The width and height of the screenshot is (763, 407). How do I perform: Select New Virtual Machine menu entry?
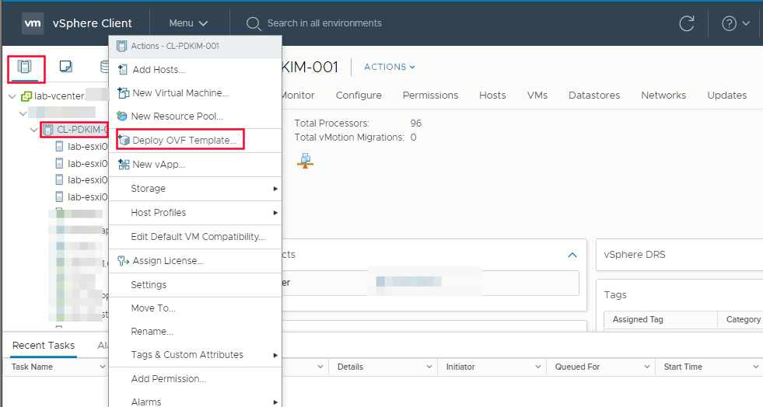point(195,92)
